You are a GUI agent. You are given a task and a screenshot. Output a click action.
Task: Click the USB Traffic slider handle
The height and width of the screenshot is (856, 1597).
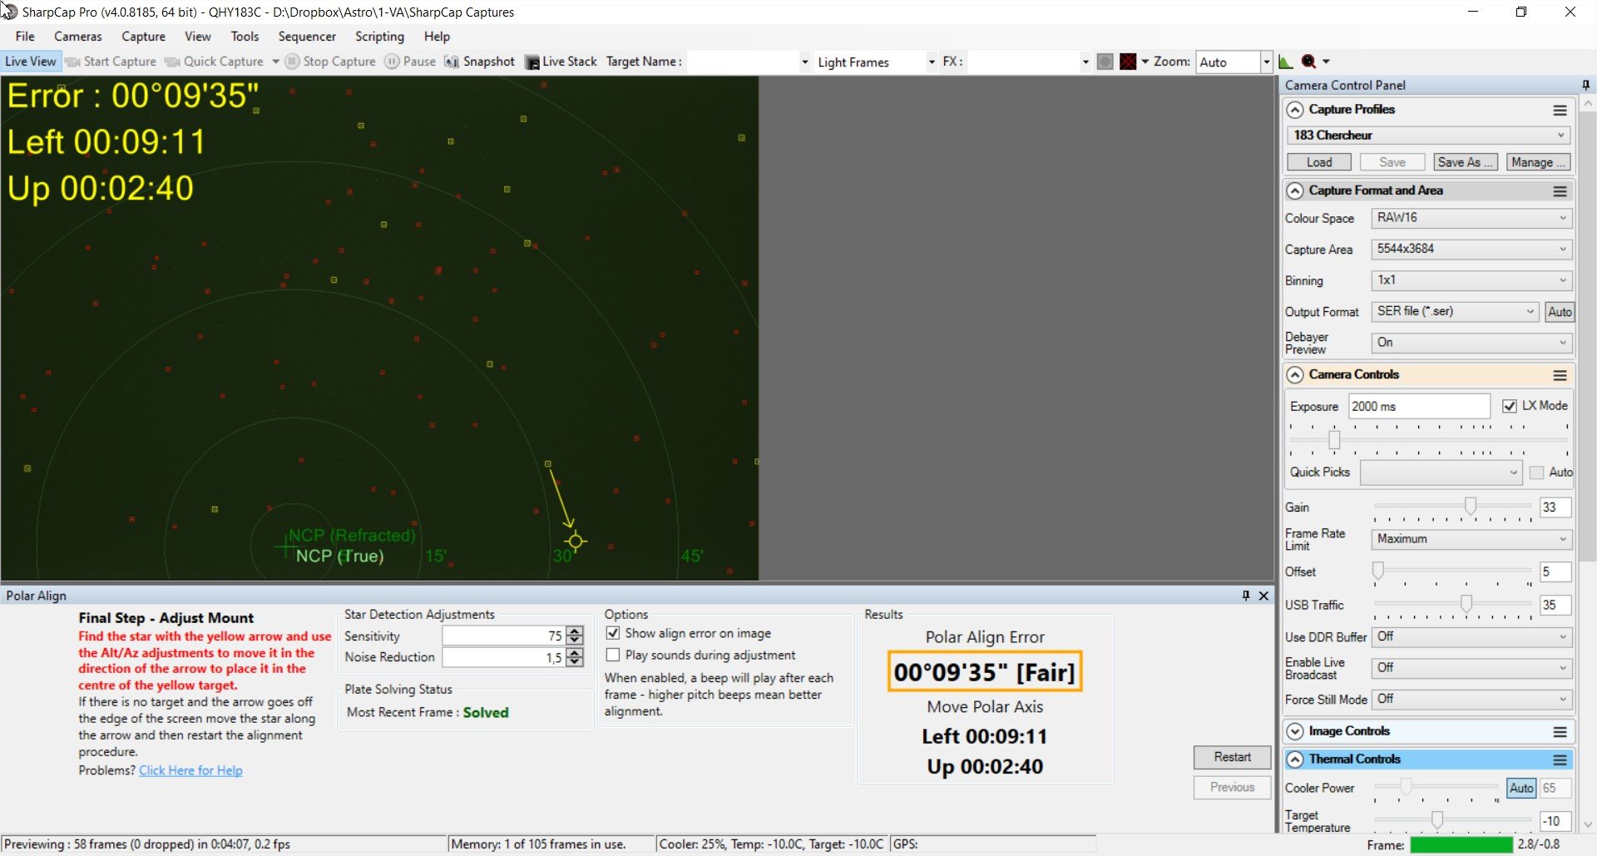point(1466,604)
